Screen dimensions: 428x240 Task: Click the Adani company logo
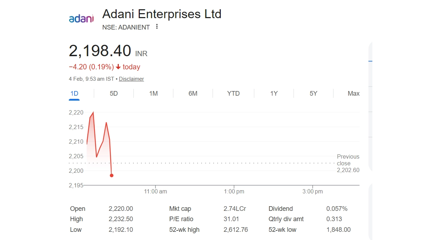[81, 18]
